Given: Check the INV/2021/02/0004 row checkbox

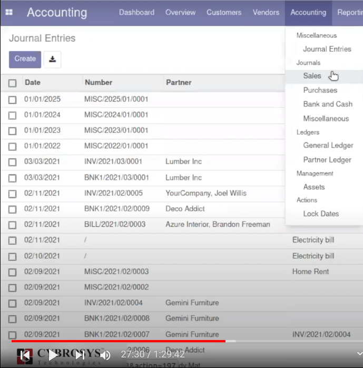Looking at the screenshot, I should [x=12, y=304].
